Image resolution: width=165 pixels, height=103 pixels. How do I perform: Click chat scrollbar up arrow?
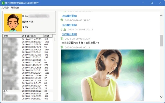[x=161, y=15]
